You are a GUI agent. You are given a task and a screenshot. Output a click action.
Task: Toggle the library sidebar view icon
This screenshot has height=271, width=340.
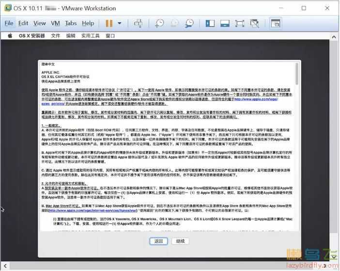210,23
